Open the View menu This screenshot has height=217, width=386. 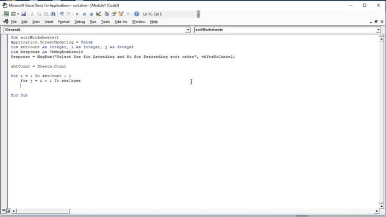coord(36,22)
